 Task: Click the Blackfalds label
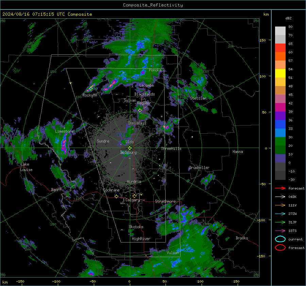tap(144, 94)
